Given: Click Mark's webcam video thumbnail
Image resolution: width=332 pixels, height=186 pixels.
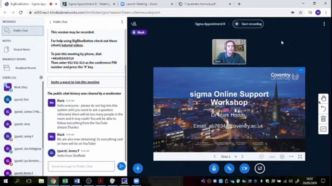Looking at the screenshot, I should coord(229,52).
